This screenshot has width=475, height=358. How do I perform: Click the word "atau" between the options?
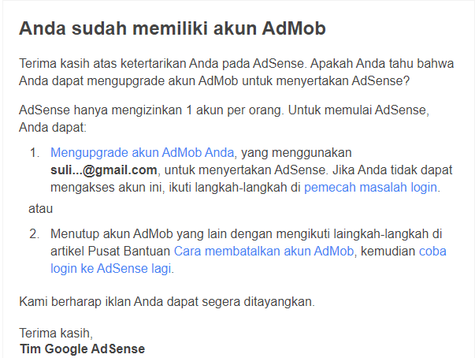(41, 208)
